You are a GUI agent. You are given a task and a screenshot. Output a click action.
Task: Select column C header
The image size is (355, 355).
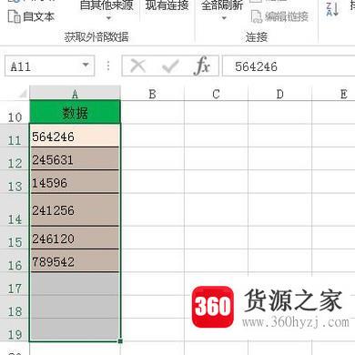tap(216, 94)
